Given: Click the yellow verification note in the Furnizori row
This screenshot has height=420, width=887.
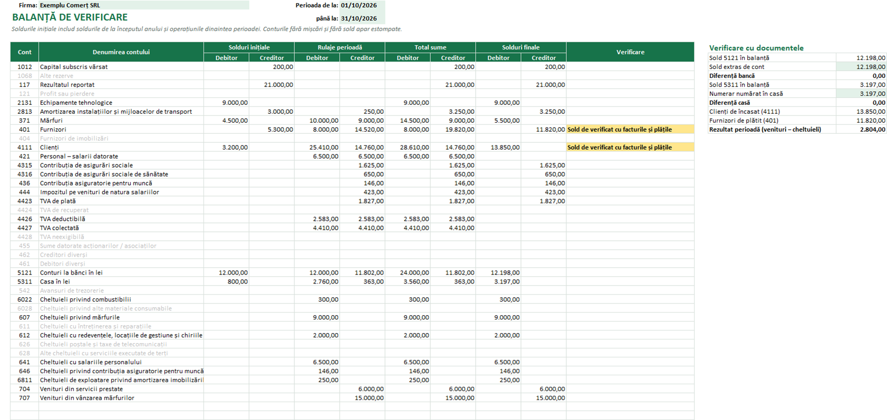Looking at the screenshot, I should [630, 130].
